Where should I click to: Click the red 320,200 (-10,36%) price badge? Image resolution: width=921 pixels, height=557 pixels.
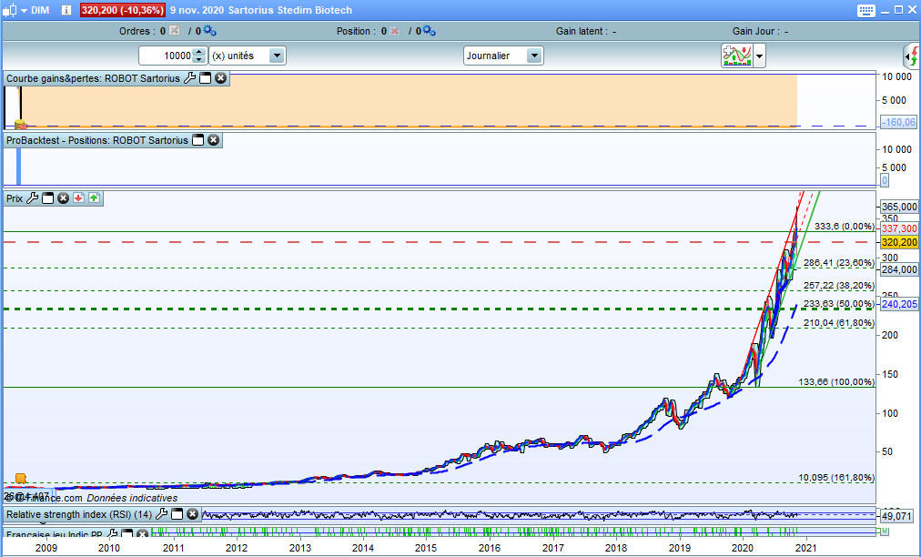point(122,10)
